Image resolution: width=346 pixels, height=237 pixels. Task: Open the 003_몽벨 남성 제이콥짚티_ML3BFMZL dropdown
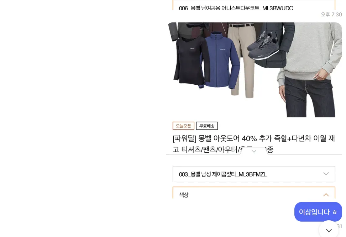click(x=254, y=174)
